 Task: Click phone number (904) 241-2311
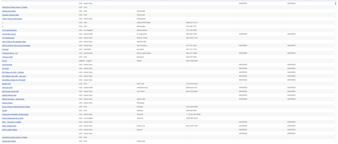(x=192, y=22)
